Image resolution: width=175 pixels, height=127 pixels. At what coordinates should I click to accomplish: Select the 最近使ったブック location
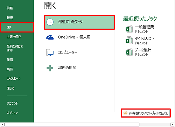[79, 22]
